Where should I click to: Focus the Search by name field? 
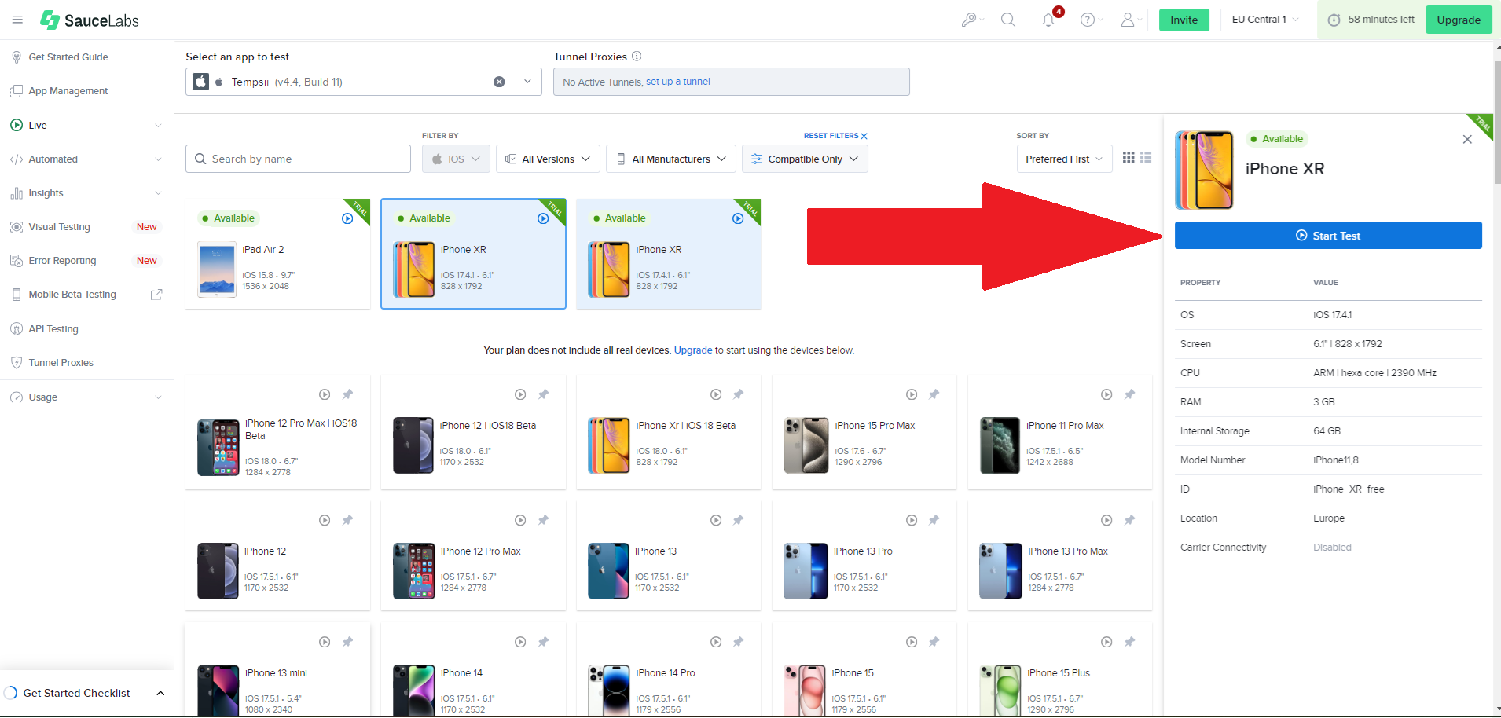click(x=298, y=159)
